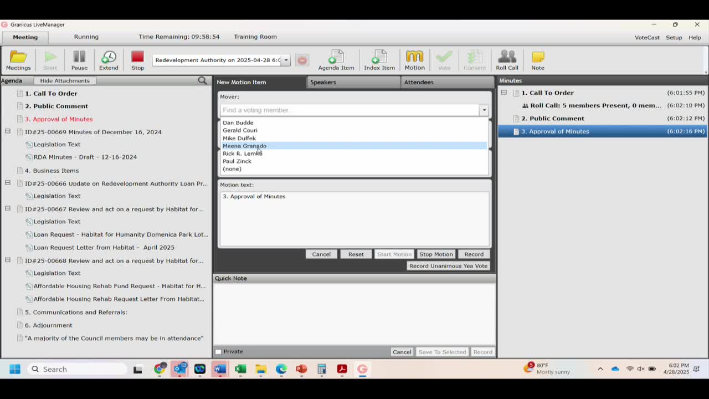Image resolution: width=709 pixels, height=399 pixels.
Task: Expand the meeting selection dropdown
Action: coord(286,60)
